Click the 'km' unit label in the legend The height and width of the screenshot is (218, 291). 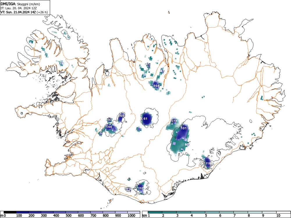145,216
